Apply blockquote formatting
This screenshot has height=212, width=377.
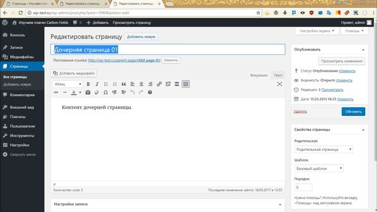[x=124, y=84]
